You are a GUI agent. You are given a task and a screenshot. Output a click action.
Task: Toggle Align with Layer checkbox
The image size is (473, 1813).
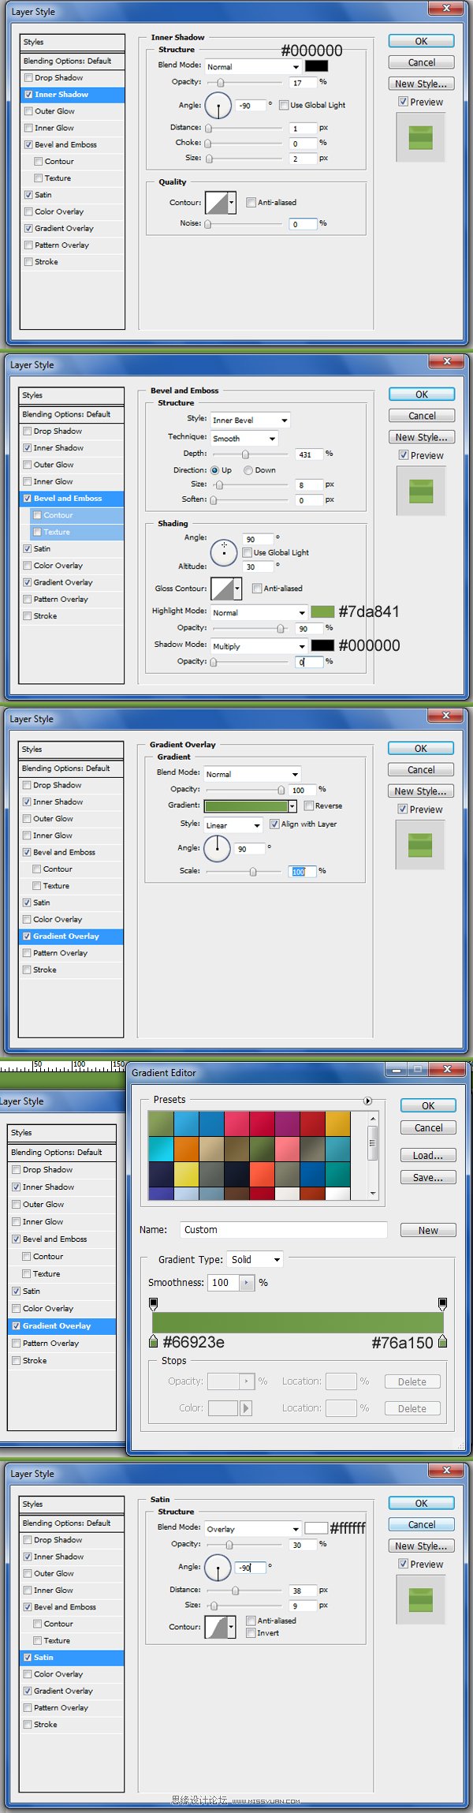[x=274, y=824]
